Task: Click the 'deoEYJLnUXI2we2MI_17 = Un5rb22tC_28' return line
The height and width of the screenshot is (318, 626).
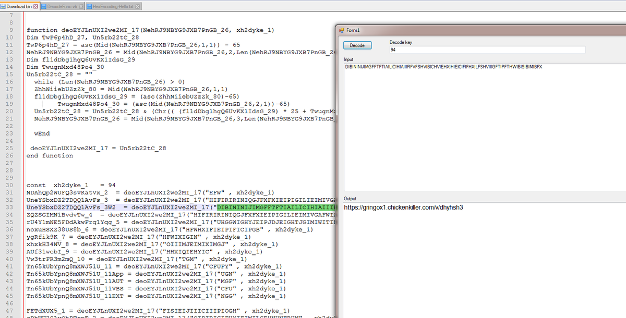Action: 98,148
